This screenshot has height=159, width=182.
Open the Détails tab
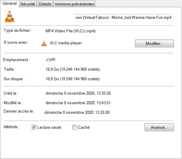tap(45, 4)
